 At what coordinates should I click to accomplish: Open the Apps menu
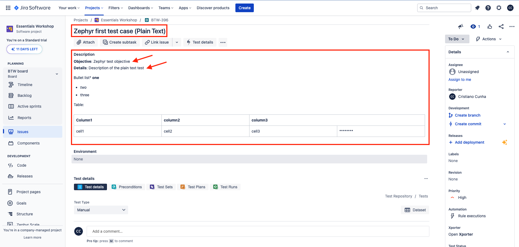click(185, 8)
